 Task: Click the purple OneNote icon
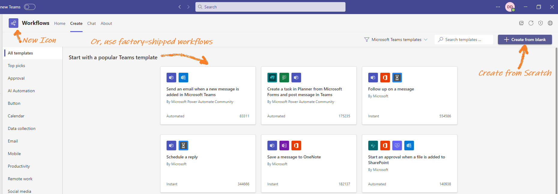click(x=284, y=145)
